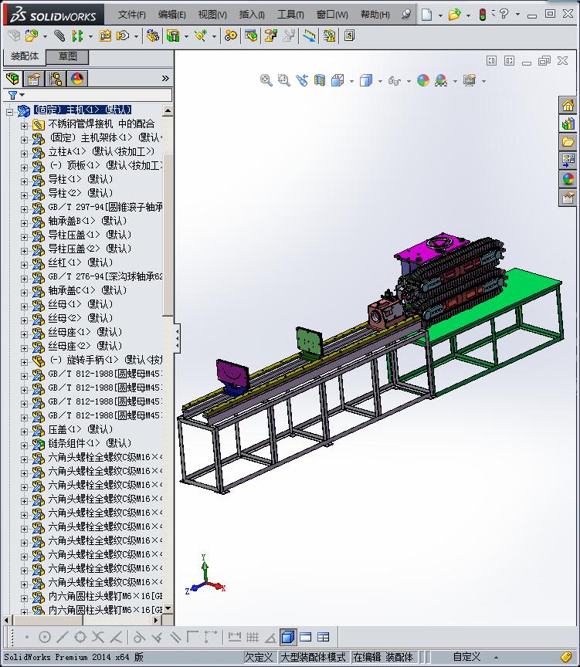Select 轴承盖C<1> in the tree
Viewport: 580px width, 667px height.
click(x=86, y=290)
